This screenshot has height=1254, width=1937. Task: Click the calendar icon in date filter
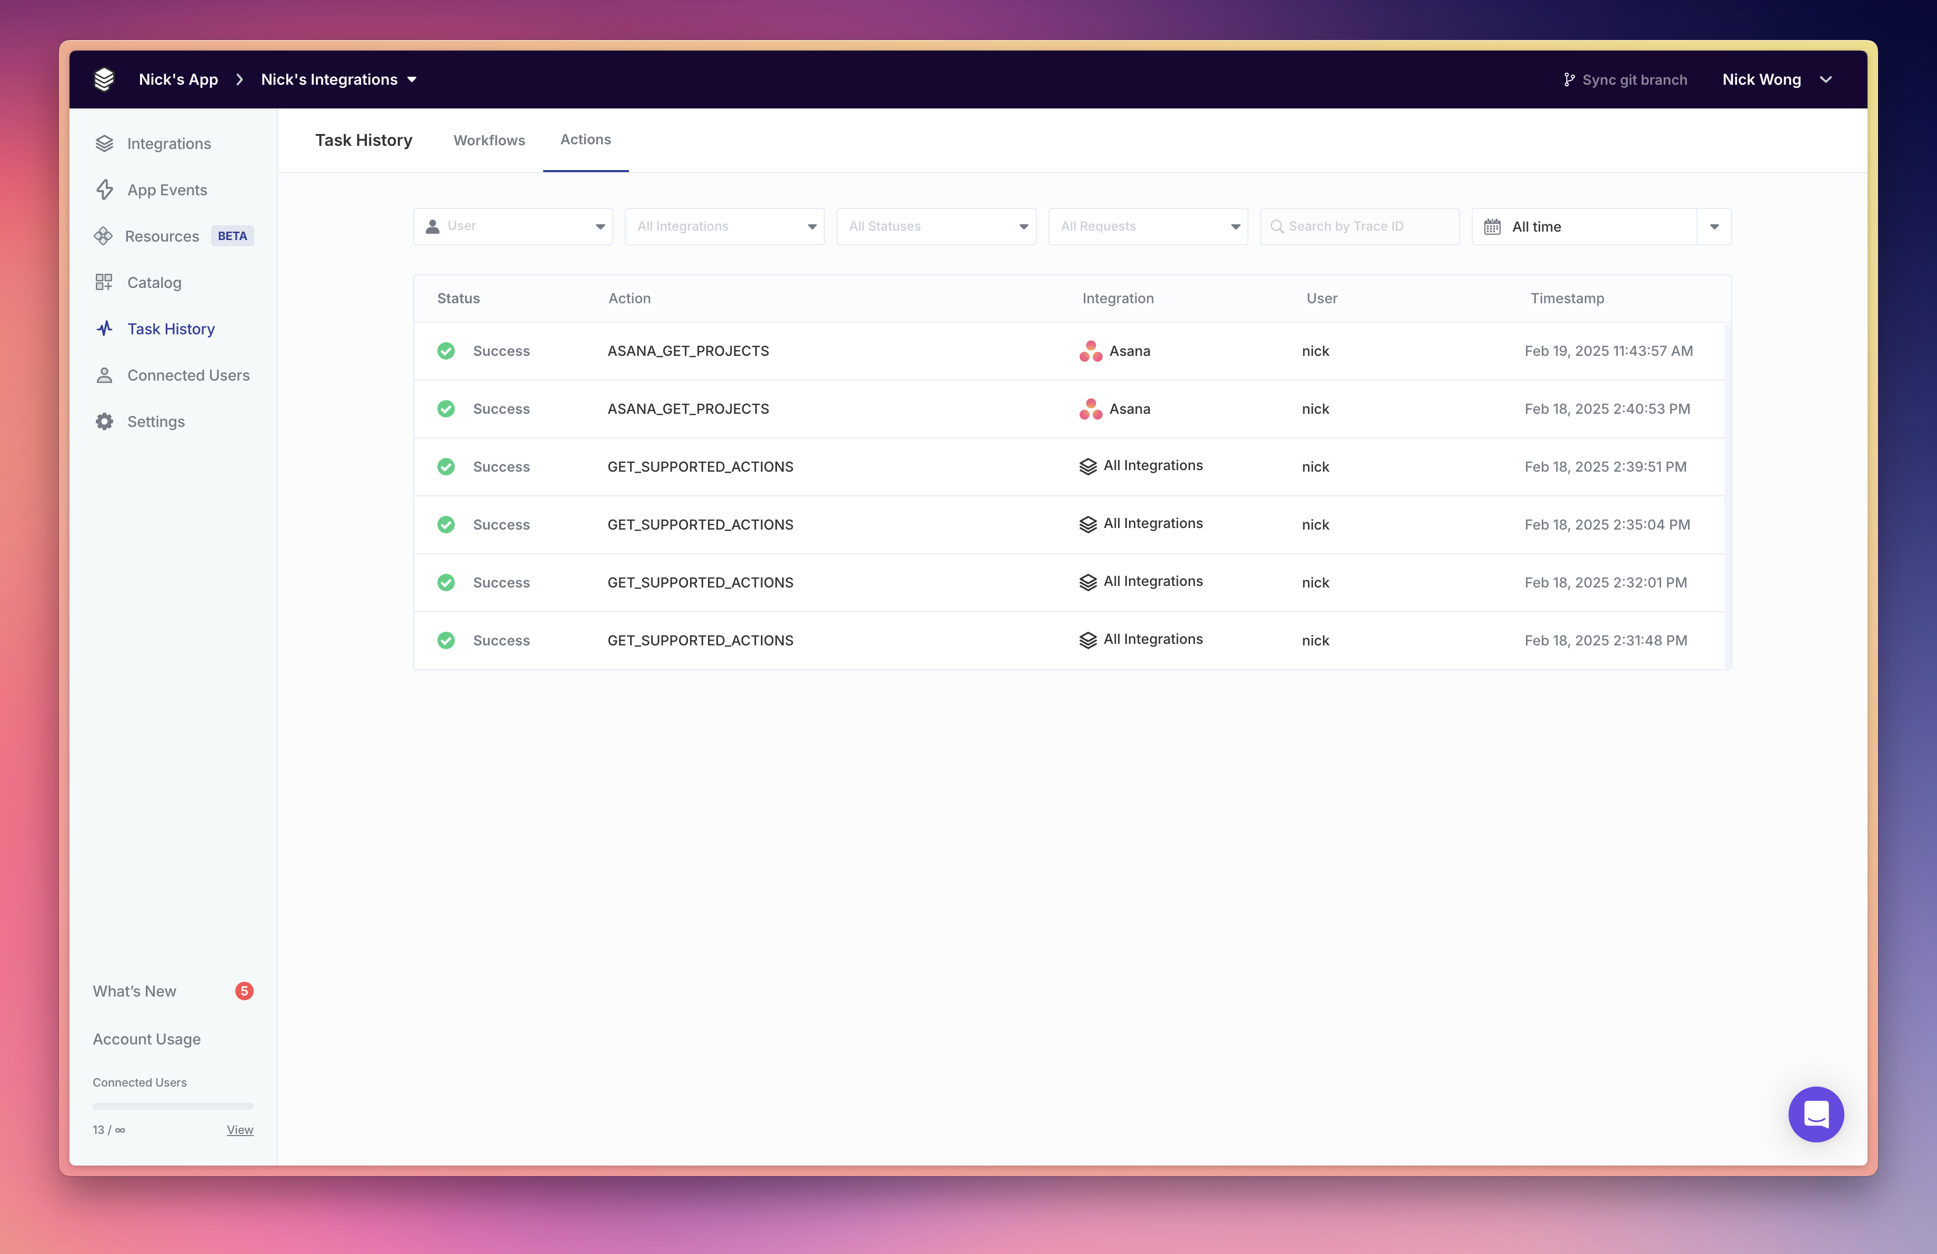coord(1492,226)
